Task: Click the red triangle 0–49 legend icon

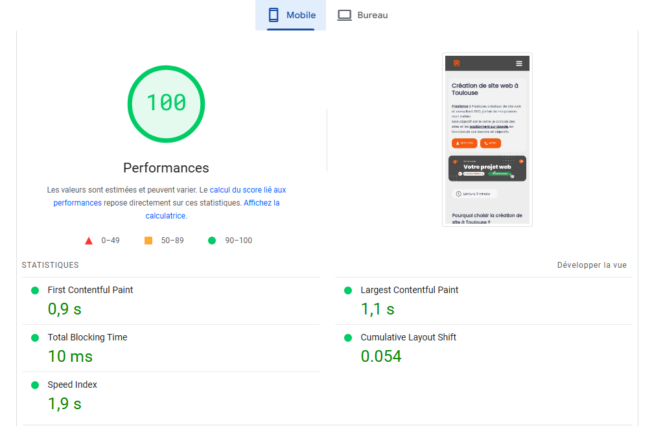Action: [x=89, y=241]
